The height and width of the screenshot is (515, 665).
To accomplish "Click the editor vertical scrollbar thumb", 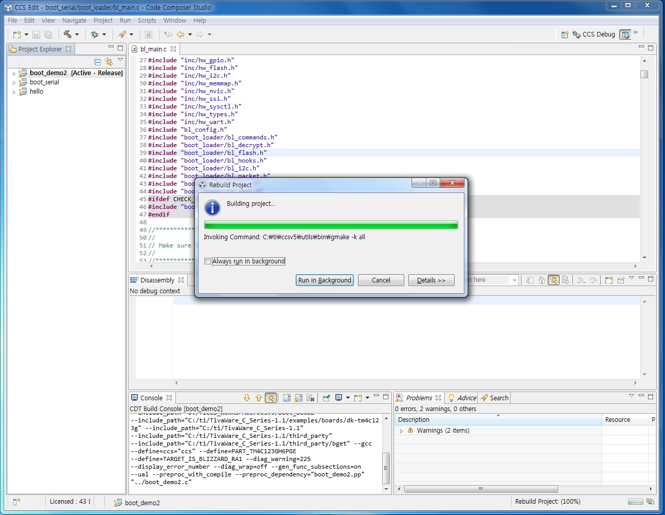I will click(x=644, y=74).
